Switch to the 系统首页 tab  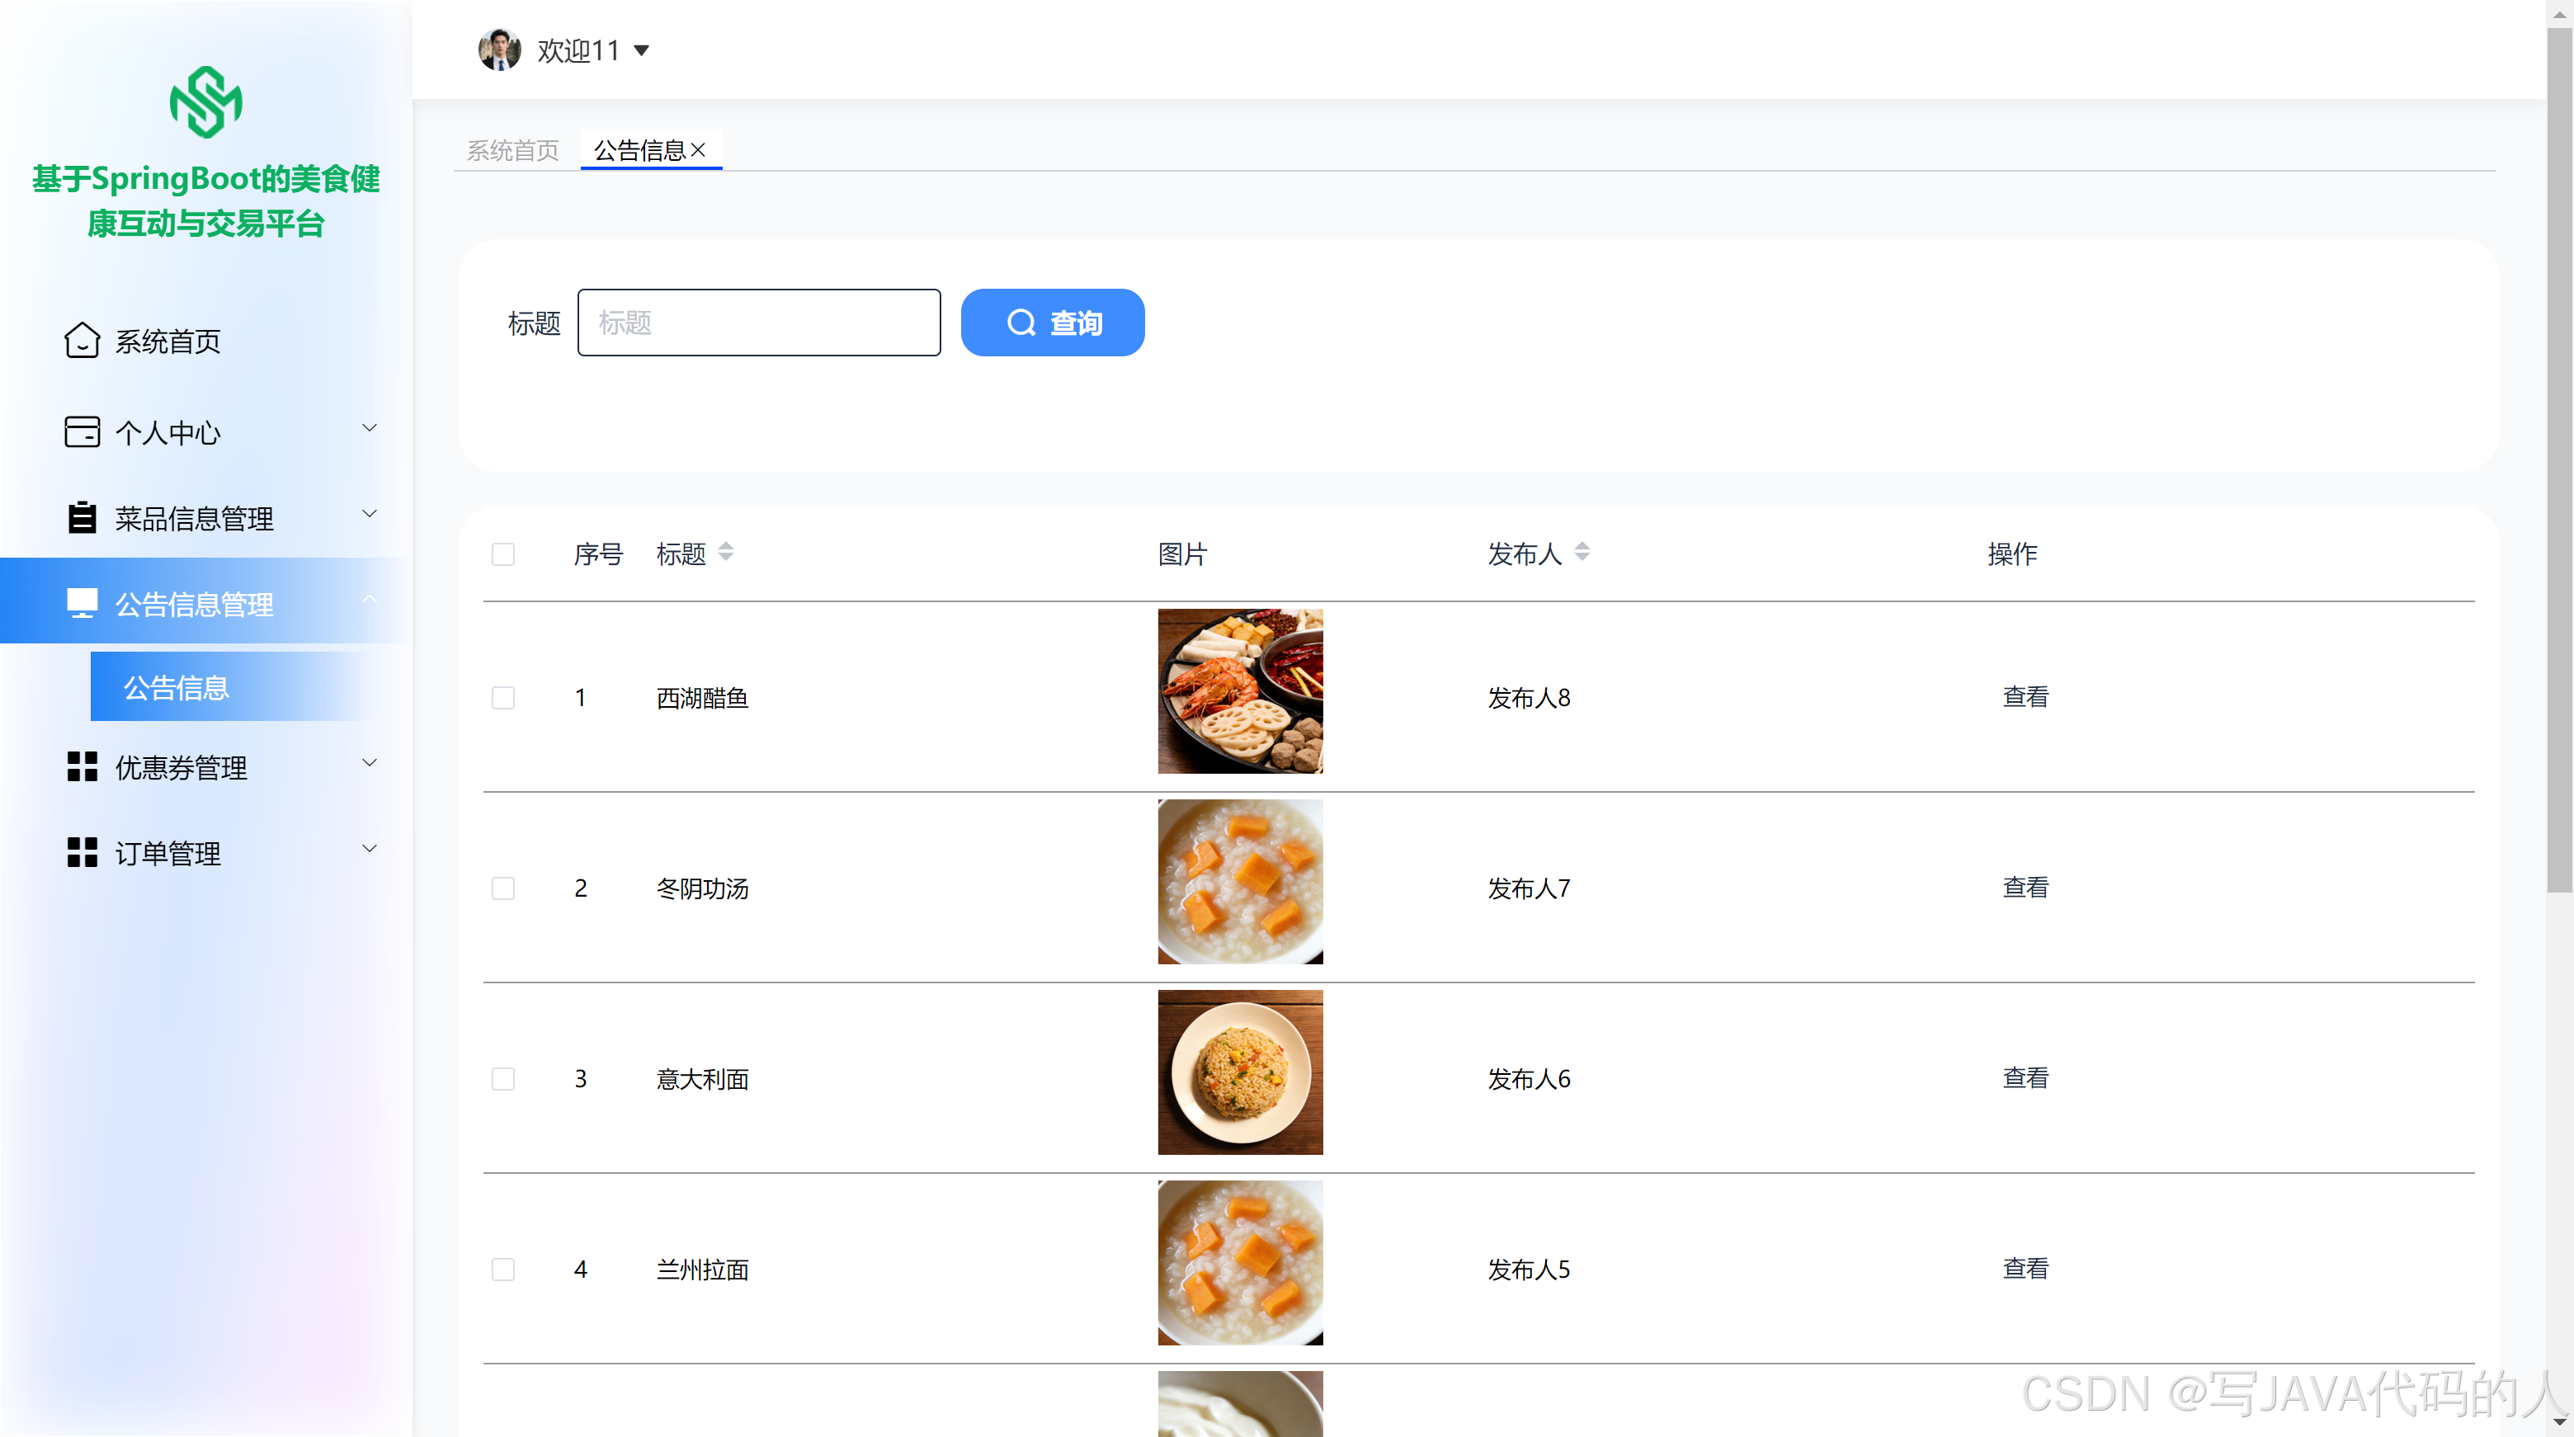click(512, 150)
